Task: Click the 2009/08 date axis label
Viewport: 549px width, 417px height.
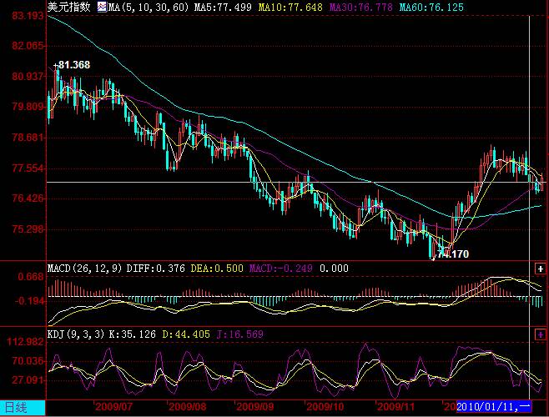Action: coord(187,407)
